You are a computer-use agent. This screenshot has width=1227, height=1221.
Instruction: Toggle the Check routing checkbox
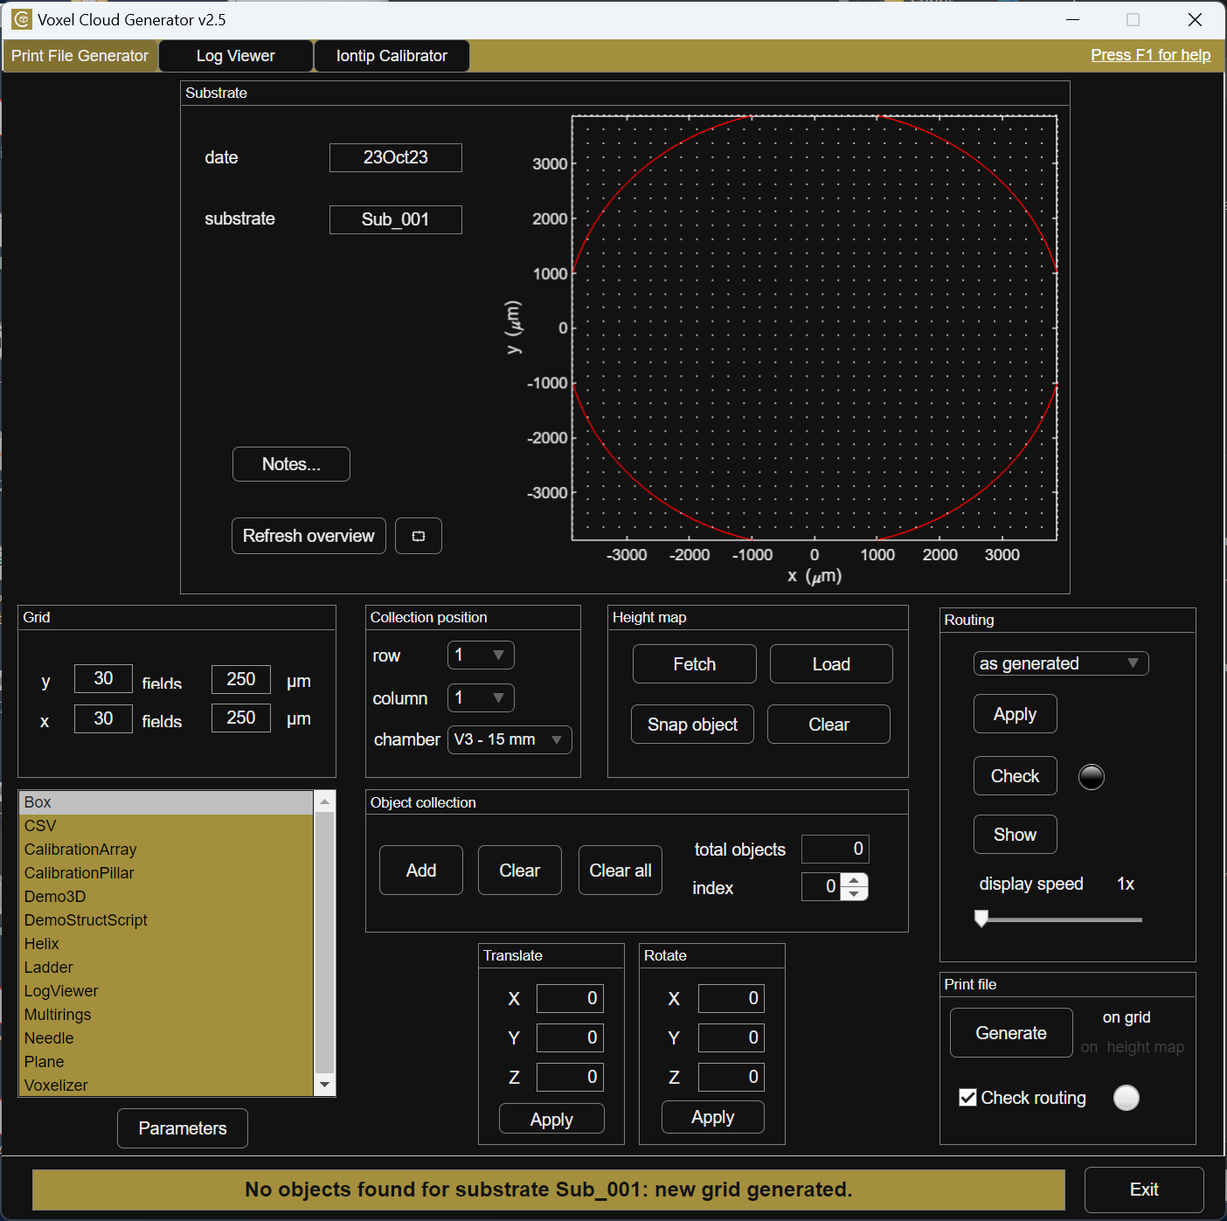[x=967, y=1098]
